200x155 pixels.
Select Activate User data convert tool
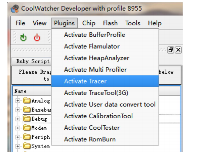pos(105,104)
